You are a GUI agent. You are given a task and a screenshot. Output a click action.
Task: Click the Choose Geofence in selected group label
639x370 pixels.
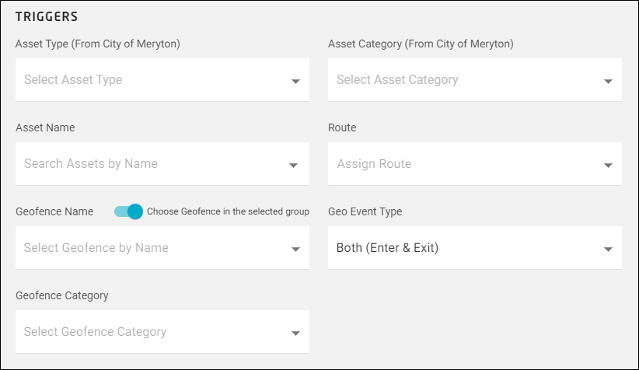228,211
